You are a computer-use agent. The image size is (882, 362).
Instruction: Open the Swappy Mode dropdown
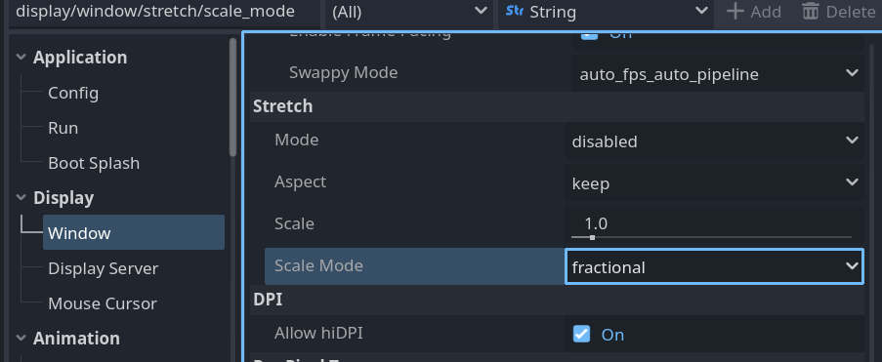point(718,73)
